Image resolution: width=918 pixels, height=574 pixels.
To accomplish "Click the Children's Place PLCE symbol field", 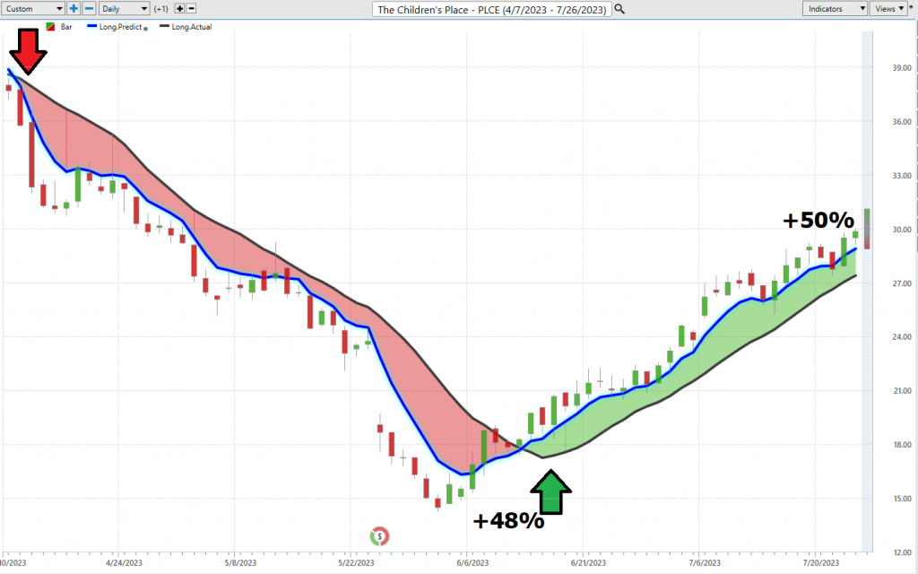I will pos(492,9).
